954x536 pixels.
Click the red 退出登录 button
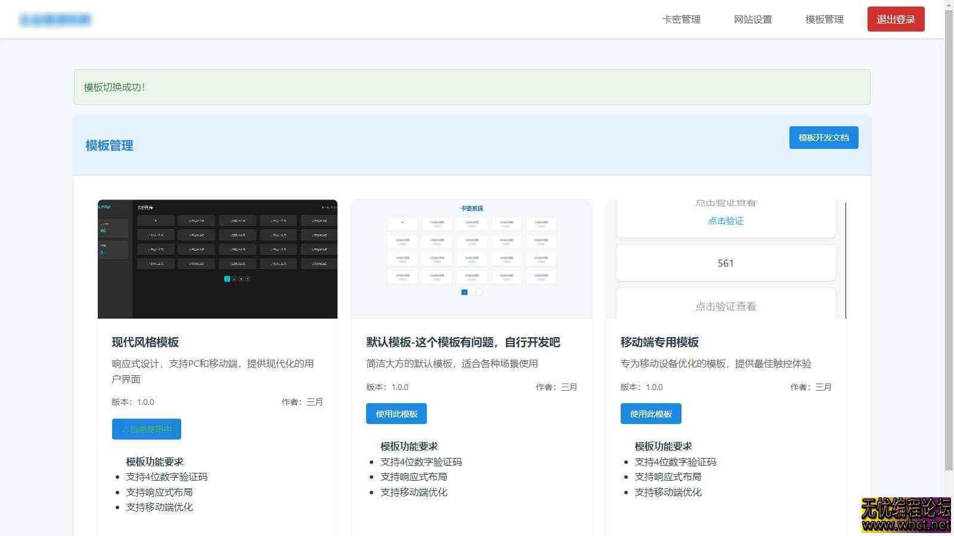click(895, 19)
